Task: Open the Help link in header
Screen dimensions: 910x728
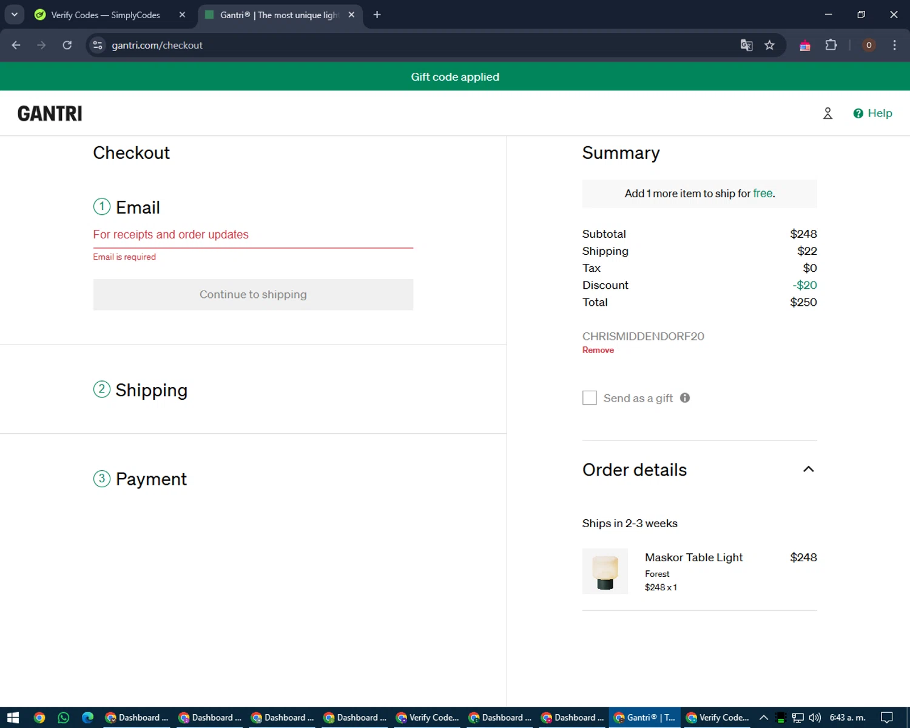Action: (x=872, y=113)
